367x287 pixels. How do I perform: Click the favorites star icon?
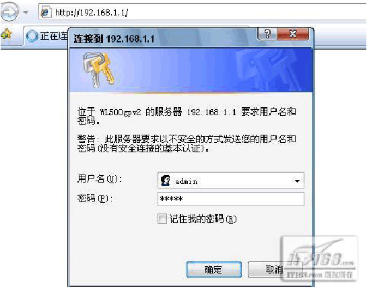click(x=6, y=34)
